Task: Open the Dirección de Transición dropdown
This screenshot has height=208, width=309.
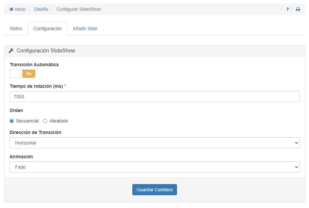Action: [x=154, y=142]
